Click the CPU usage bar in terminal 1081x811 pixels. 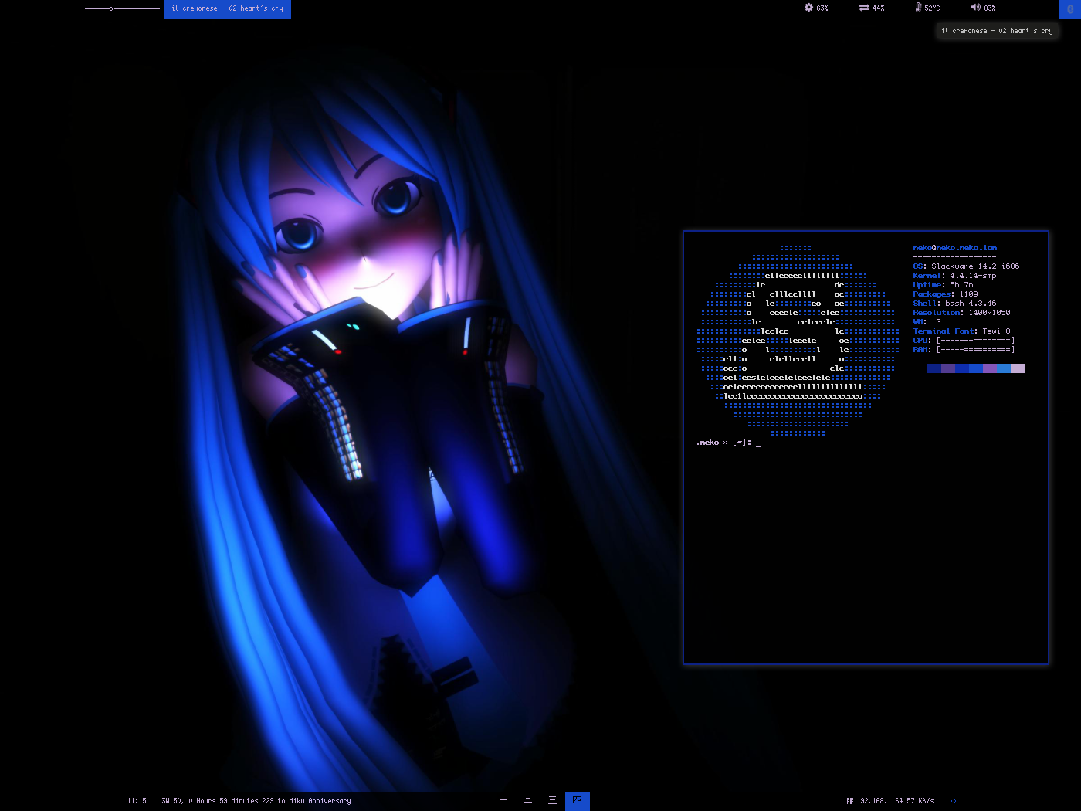click(x=975, y=341)
